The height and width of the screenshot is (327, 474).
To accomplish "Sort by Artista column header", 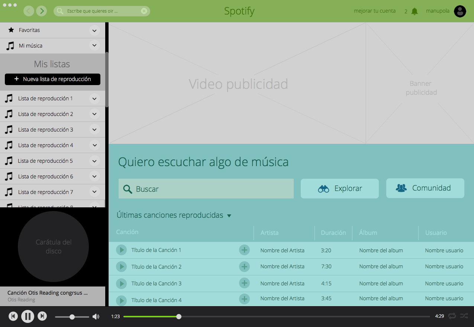I will (270, 233).
